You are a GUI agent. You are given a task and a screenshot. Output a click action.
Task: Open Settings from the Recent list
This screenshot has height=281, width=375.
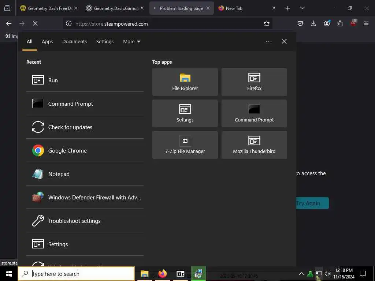(x=85, y=244)
